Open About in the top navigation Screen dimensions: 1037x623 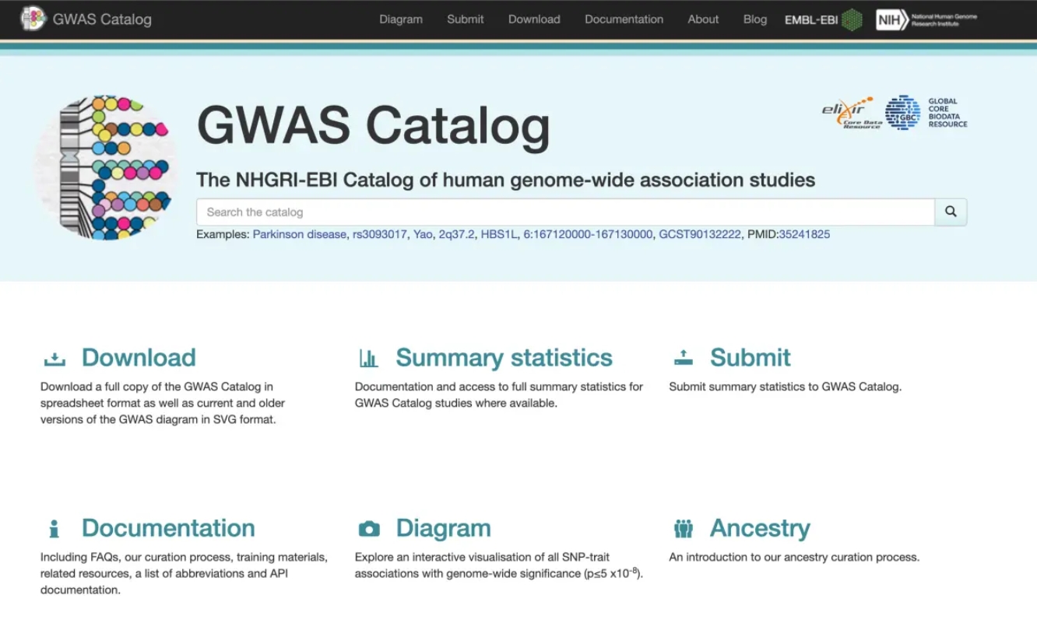[x=703, y=19]
